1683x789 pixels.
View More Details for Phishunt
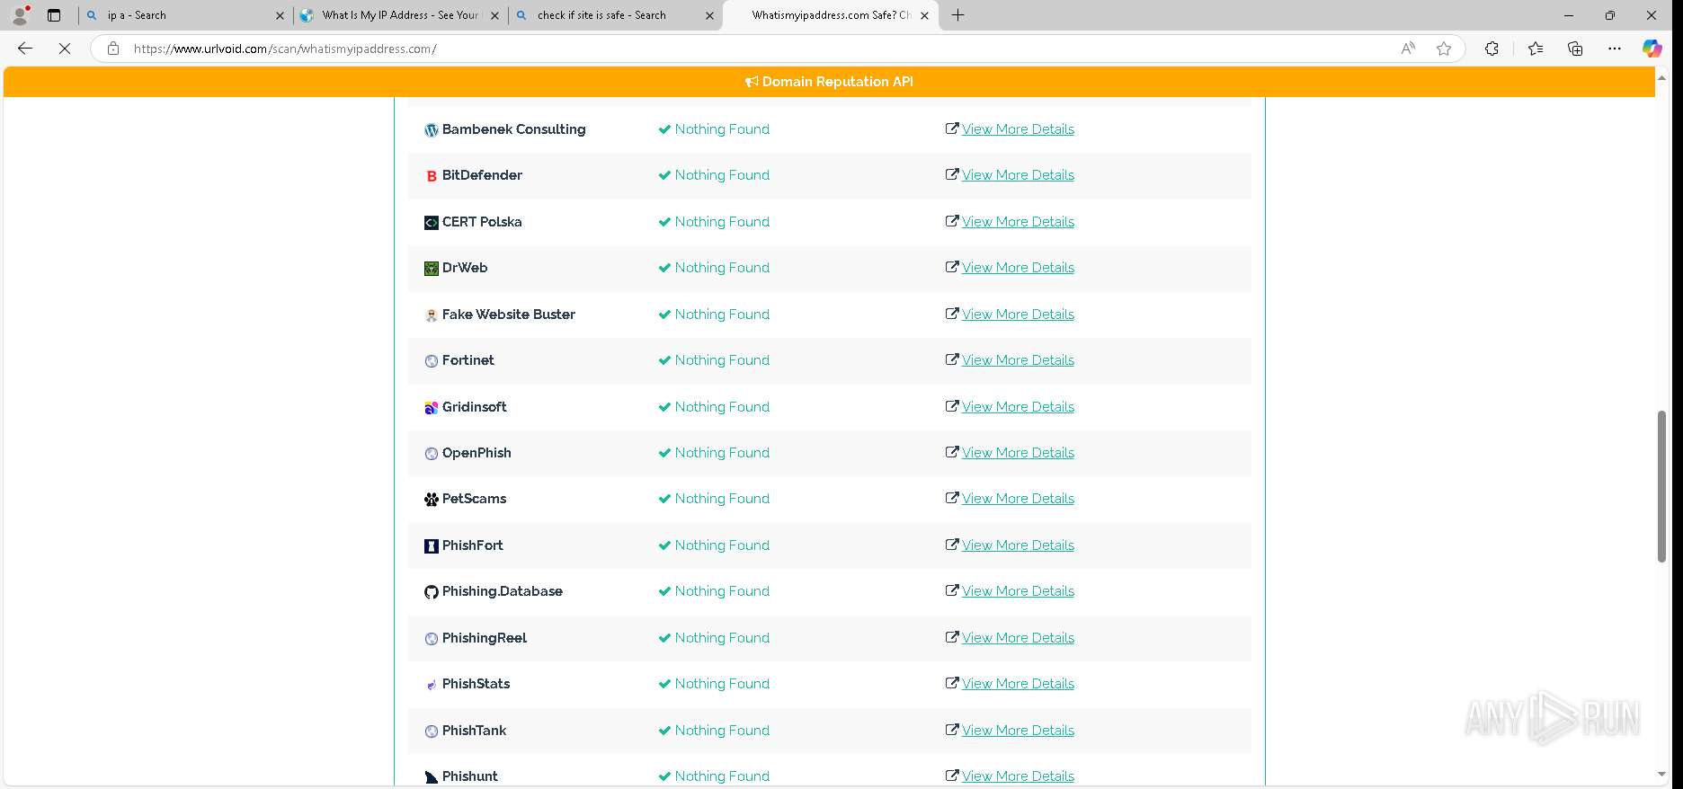point(1018,776)
